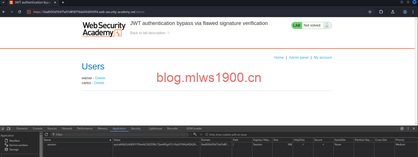Viewport: 418px width, 157px height.
Task: Open the browser Extensions puzzle icon
Action: pos(381,12)
